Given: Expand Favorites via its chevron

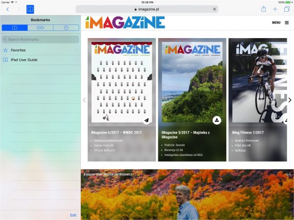Looking at the screenshot, I should 76,50.
